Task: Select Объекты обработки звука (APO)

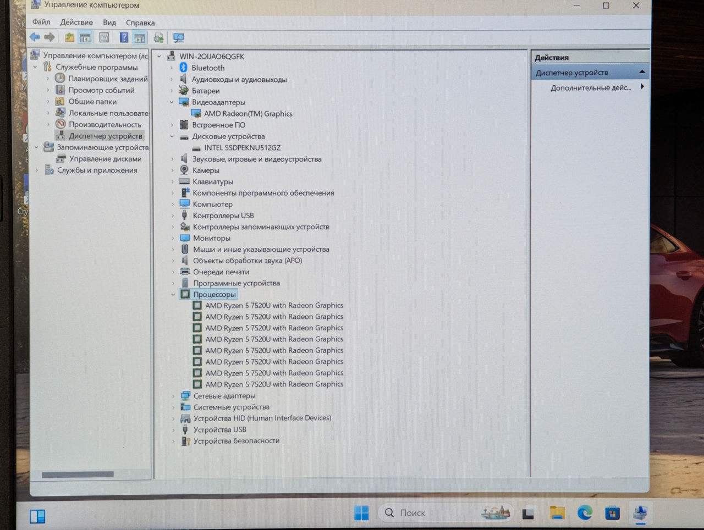Action: point(248,261)
